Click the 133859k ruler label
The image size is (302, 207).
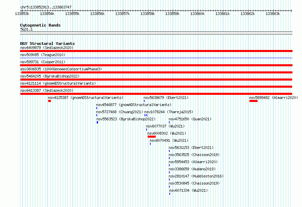172,14
